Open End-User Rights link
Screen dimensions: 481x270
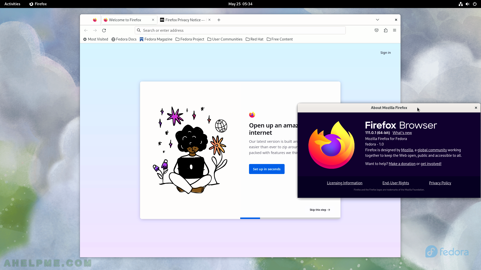pos(396,183)
